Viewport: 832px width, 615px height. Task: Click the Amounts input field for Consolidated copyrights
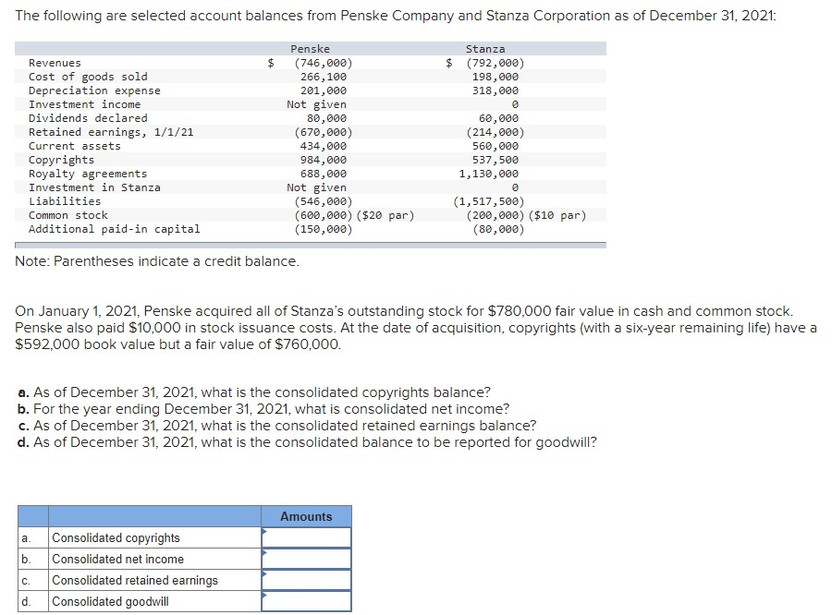308,537
